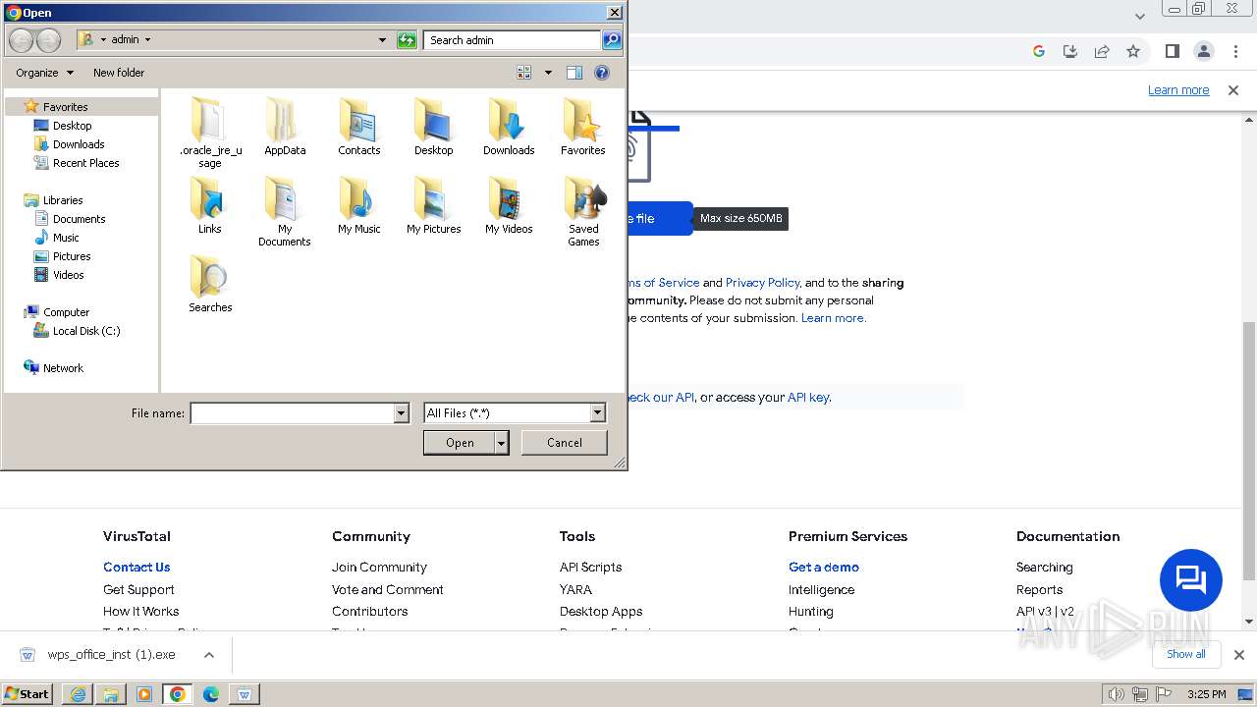Select the Favorites folder with star icon

583,126
